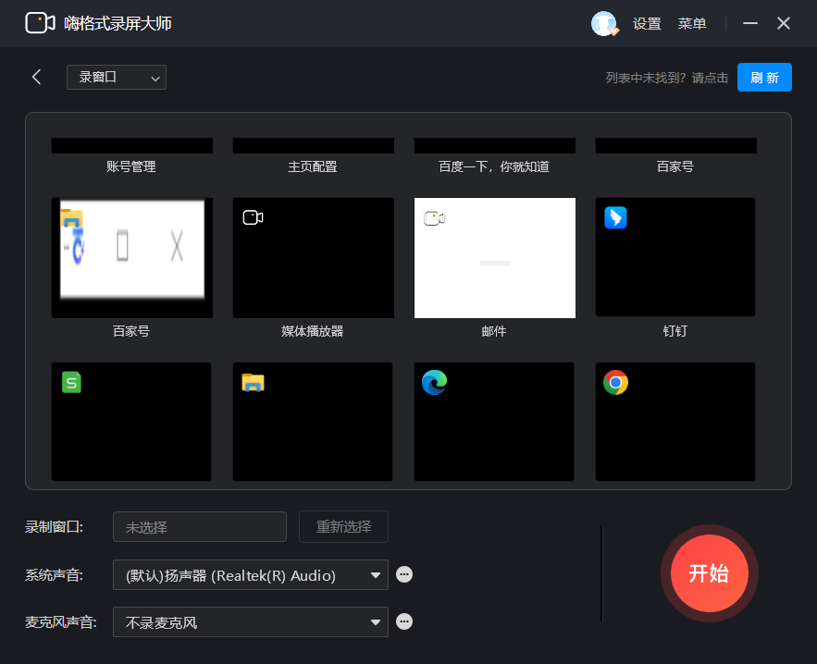This screenshot has width=817, height=664.
Task: Select the 钉钉 DingTalk window
Action: coord(675,257)
